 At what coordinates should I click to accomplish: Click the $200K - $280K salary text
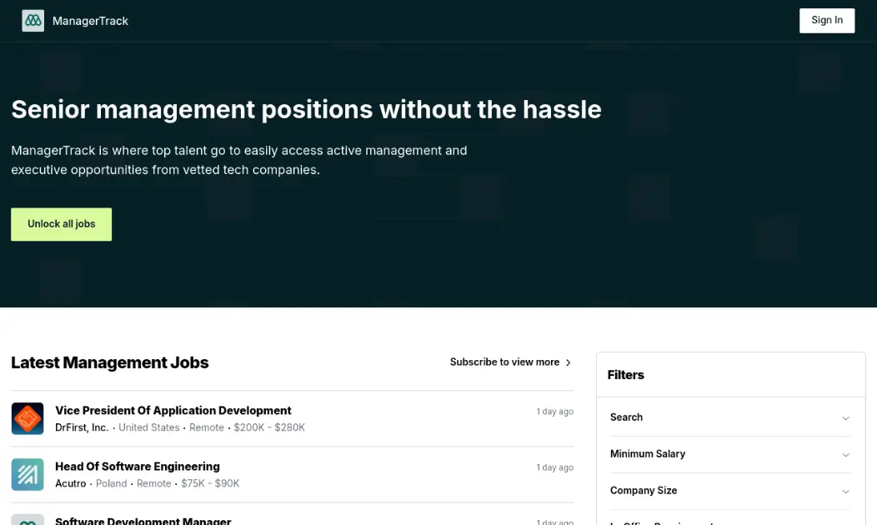pyautogui.click(x=269, y=427)
